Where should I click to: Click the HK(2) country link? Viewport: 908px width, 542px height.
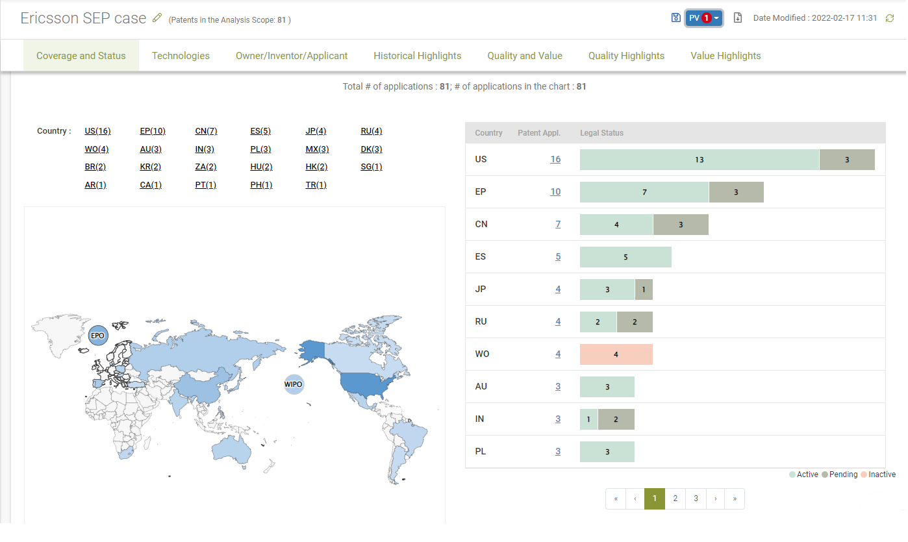tap(316, 167)
